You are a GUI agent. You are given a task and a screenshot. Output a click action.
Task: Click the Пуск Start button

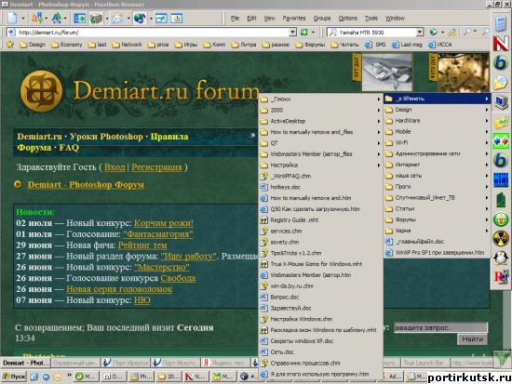point(14,377)
